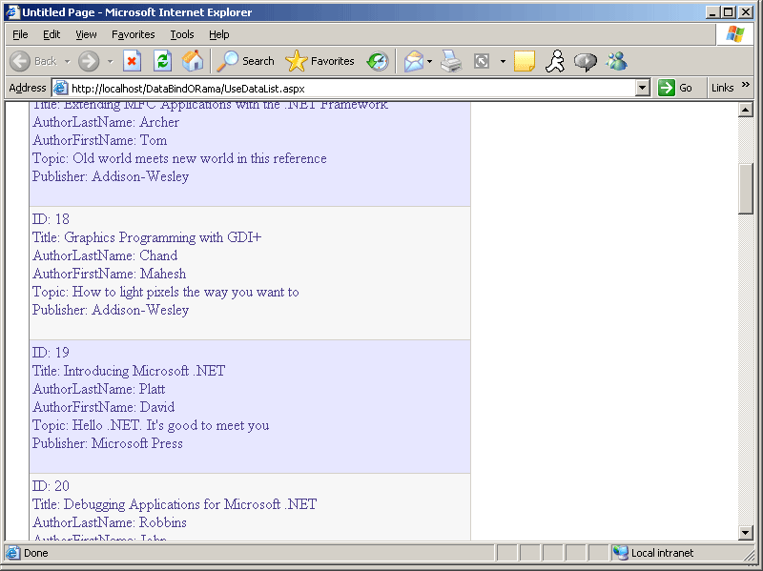Open the View menu

click(86, 34)
